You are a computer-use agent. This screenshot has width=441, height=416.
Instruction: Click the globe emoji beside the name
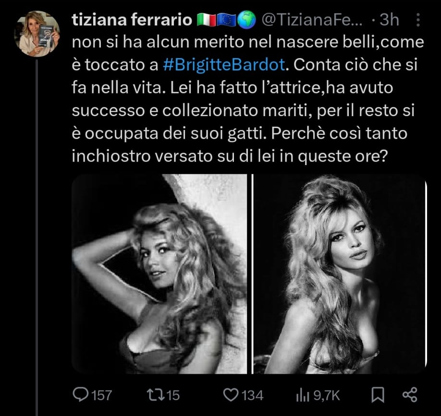(x=247, y=20)
